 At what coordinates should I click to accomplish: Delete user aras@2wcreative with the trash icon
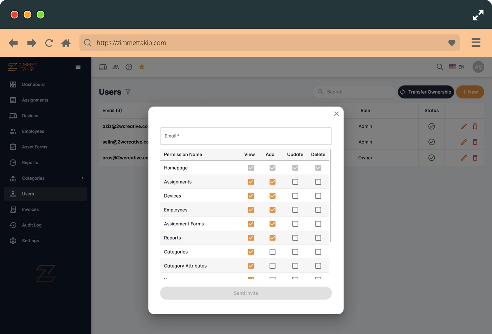(x=475, y=158)
